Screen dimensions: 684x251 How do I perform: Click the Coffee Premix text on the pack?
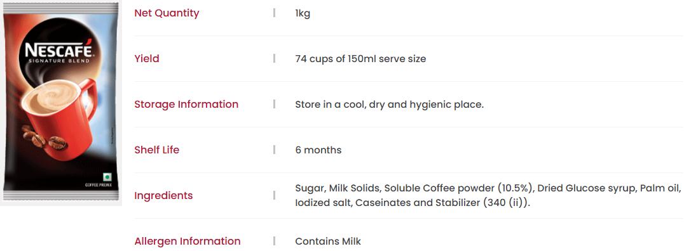(x=99, y=185)
